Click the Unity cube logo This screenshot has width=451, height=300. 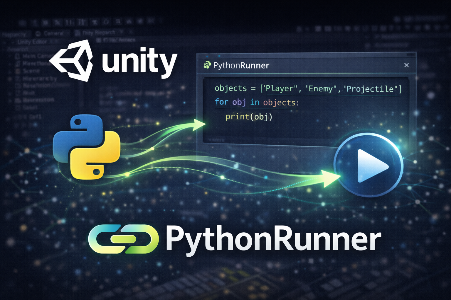[x=71, y=60]
